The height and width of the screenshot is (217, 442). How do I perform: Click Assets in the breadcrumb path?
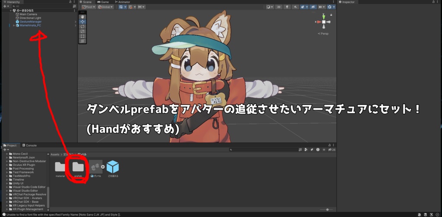point(55,154)
